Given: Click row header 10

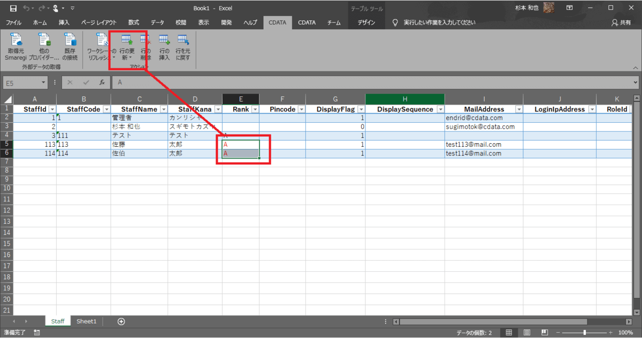Looking at the screenshot, I should coord(6,188).
